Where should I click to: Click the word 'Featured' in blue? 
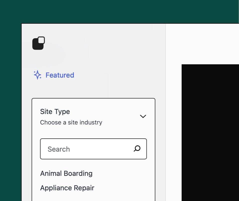point(60,75)
